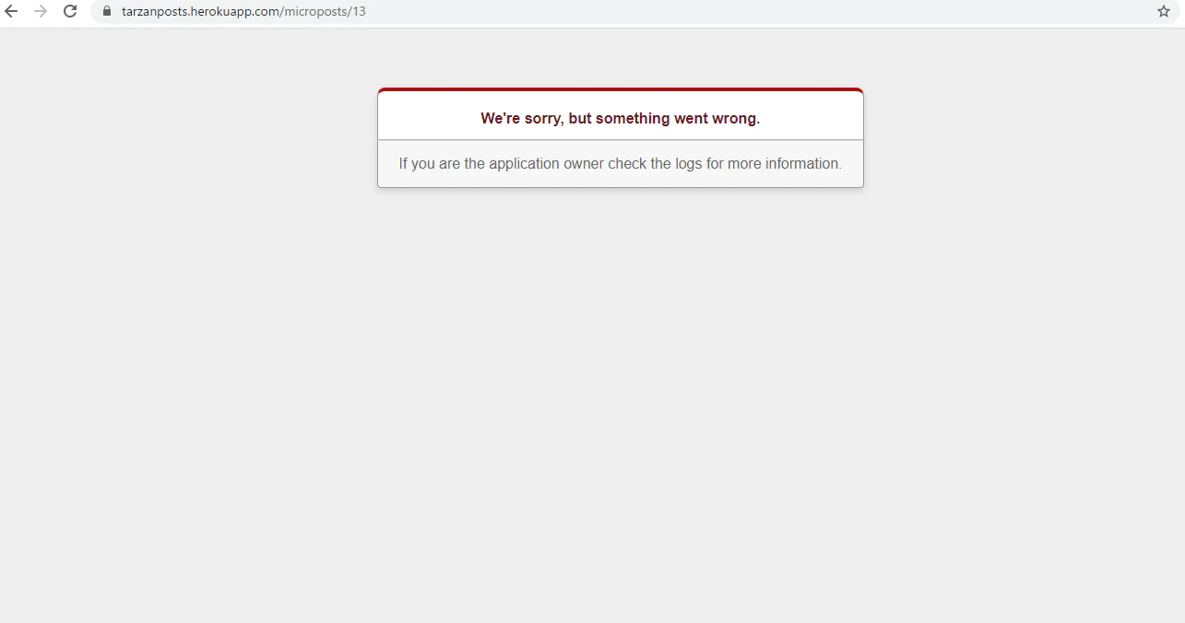Click the tarzanposts subdomain text in URL

click(x=154, y=12)
